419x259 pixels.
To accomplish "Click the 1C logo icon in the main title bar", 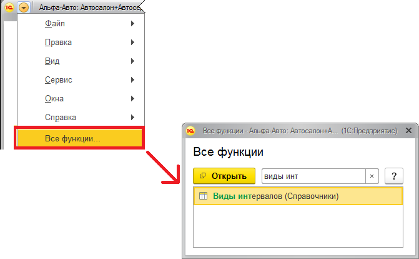I will coord(9,8).
